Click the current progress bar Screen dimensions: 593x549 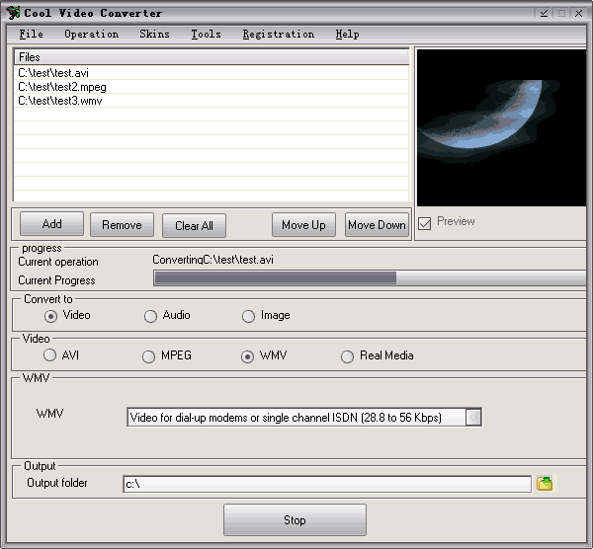366,278
